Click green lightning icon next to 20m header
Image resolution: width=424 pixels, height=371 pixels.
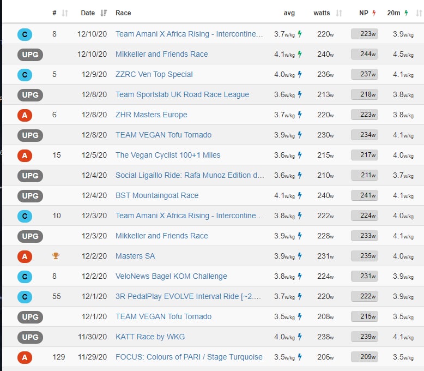406,13
